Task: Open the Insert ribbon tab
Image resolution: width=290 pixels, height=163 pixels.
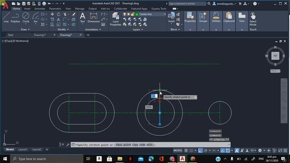Action: click(x=27, y=9)
